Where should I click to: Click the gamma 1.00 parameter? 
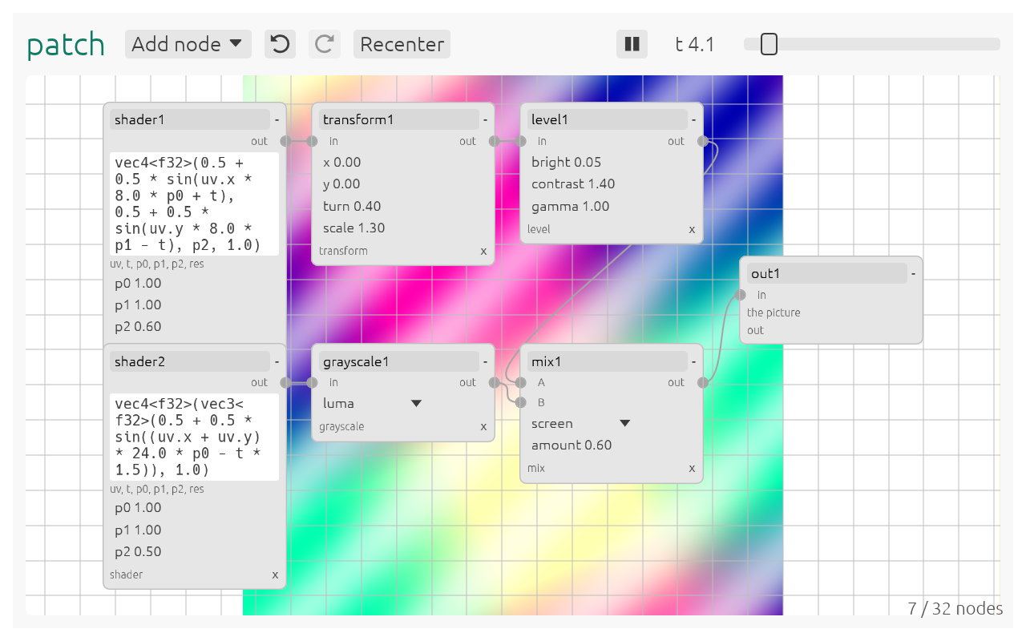[571, 207]
